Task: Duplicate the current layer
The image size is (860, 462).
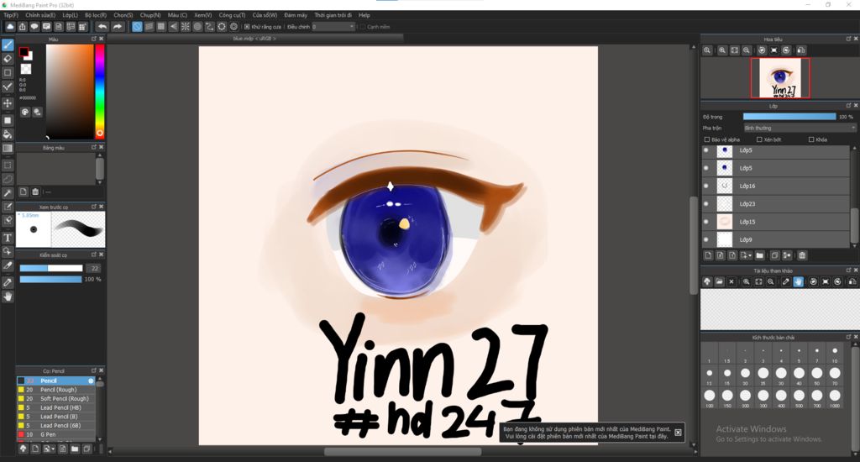Action: [x=774, y=255]
